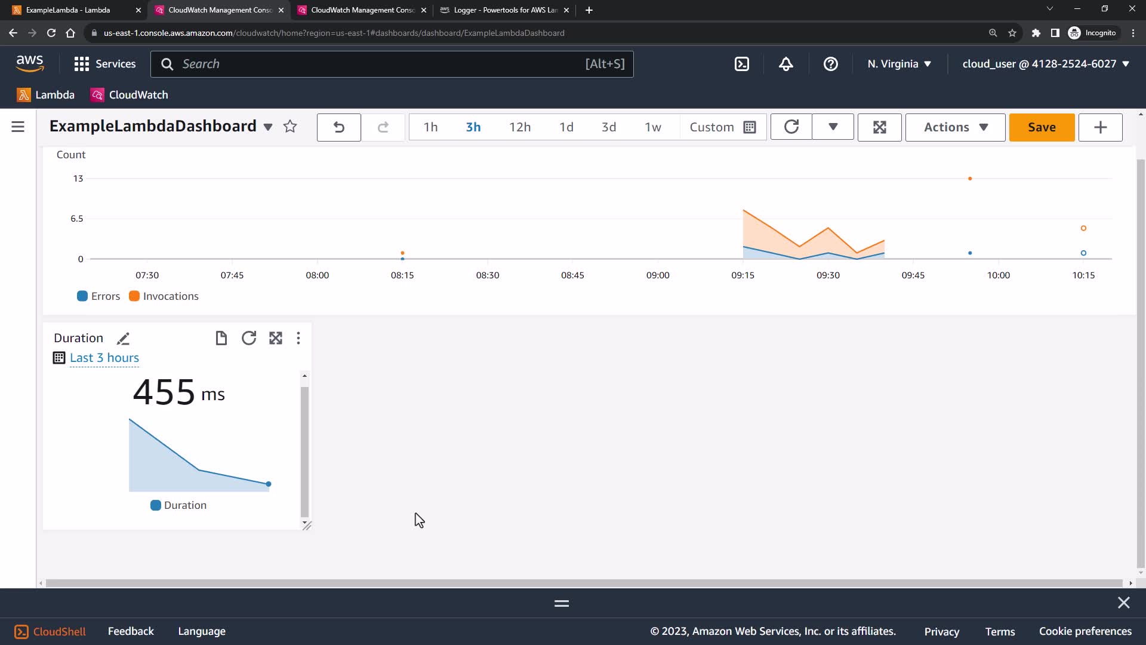Add a widget with the plus button

1100,127
